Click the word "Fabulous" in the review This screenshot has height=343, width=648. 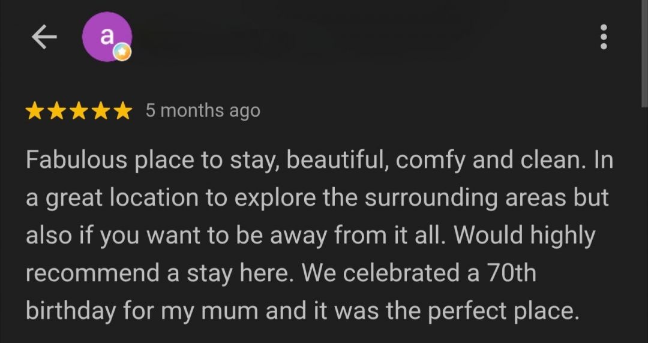click(x=76, y=160)
